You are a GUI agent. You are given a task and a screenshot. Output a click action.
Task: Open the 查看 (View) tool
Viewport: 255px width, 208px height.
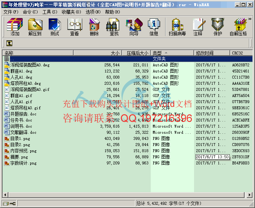75,27
